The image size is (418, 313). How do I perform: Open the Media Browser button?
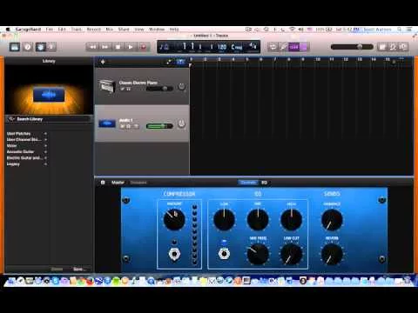click(403, 47)
